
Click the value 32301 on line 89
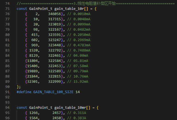[33, 82]
